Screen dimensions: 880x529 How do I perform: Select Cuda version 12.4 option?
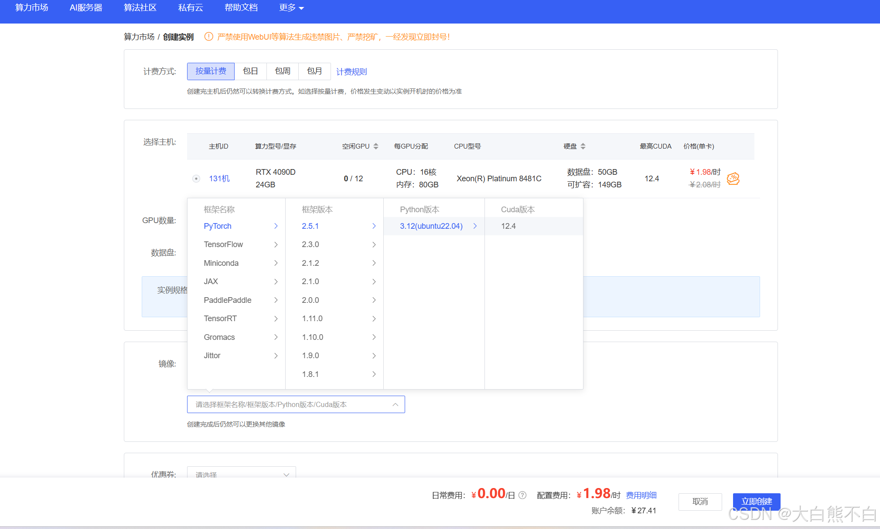point(508,226)
